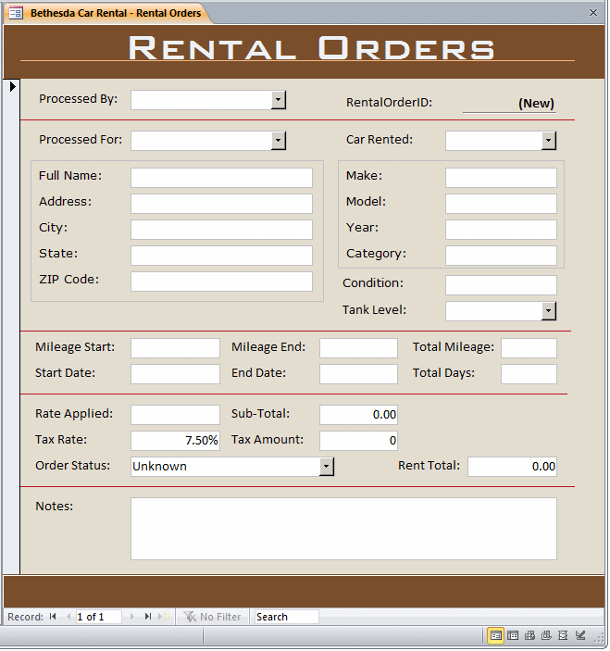This screenshot has height=651, width=610.
Task: Focus the Total Mileage field
Action: point(529,348)
